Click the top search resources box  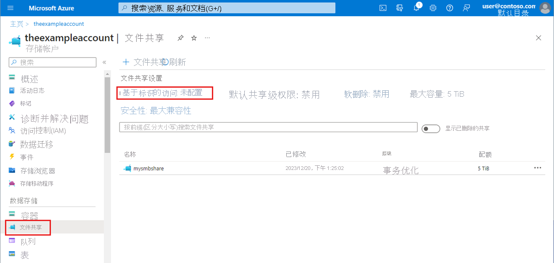[227, 8]
